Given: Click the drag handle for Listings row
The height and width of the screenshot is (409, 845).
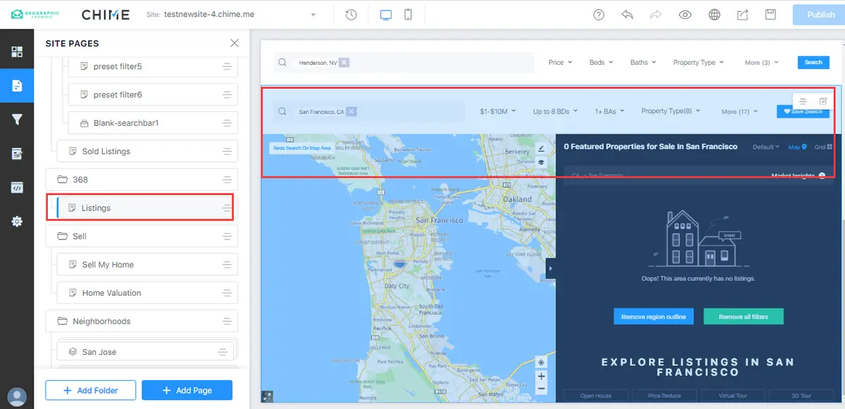Looking at the screenshot, I should [x=227, y=208].
